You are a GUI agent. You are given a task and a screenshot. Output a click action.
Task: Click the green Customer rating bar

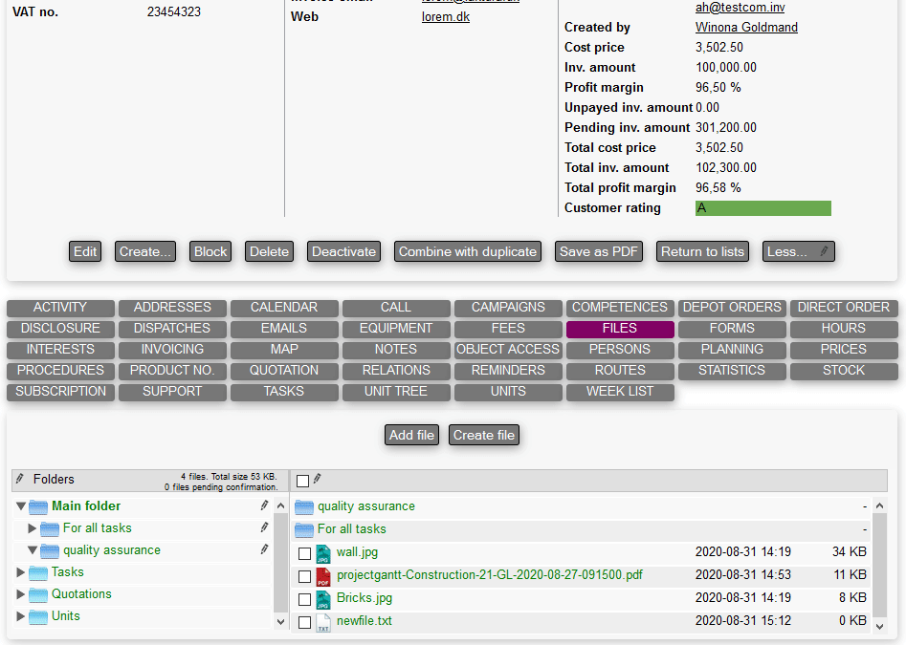pos(762,208)
